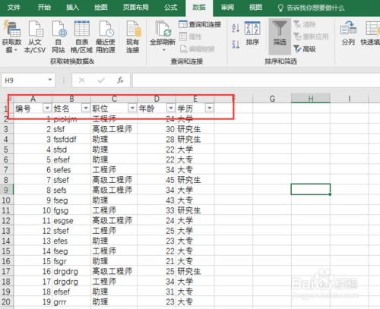This screenshot has height=309, width=380.
Task: Expand the Name Box dropdown arrow
Action: (50, 80)
